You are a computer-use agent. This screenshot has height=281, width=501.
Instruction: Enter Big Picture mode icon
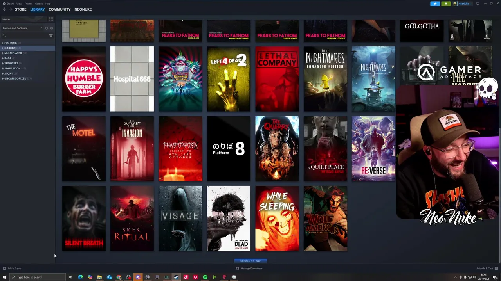[x=478, y=4]
